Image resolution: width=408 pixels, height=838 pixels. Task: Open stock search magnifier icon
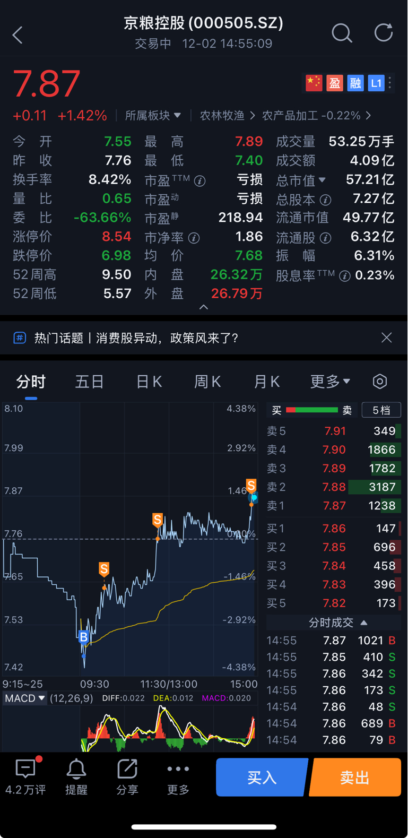point(342,33)
